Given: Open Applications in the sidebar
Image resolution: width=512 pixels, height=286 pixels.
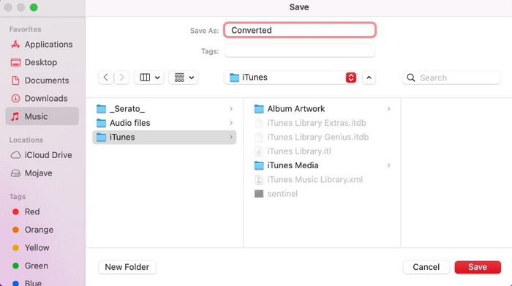Looking at the screenshot, I should point(42,45).
